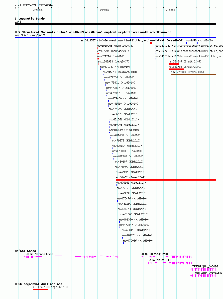Image resolution: width=223 pixels, height=299 pixels.
Task: Open nsv477673 (Kidd2010) label
Action: coord(132,188)
